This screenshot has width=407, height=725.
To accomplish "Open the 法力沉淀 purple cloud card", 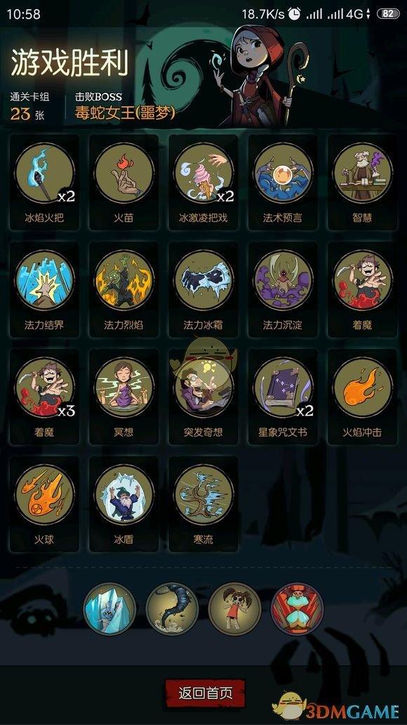I will click(x=283, y=290).
